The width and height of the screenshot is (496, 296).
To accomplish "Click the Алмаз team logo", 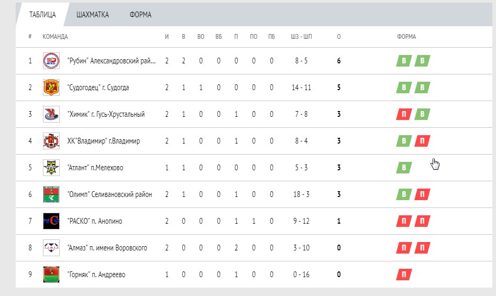I will pos(51,248).
